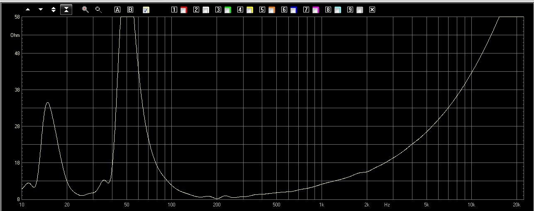Click the scale down arrow icon

pos(41,10)
